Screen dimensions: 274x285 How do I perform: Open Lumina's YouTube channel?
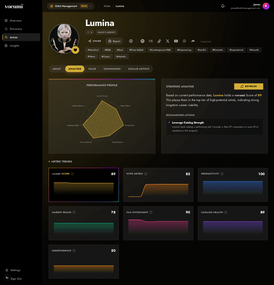pyautogui.click(x=176, y=41)
